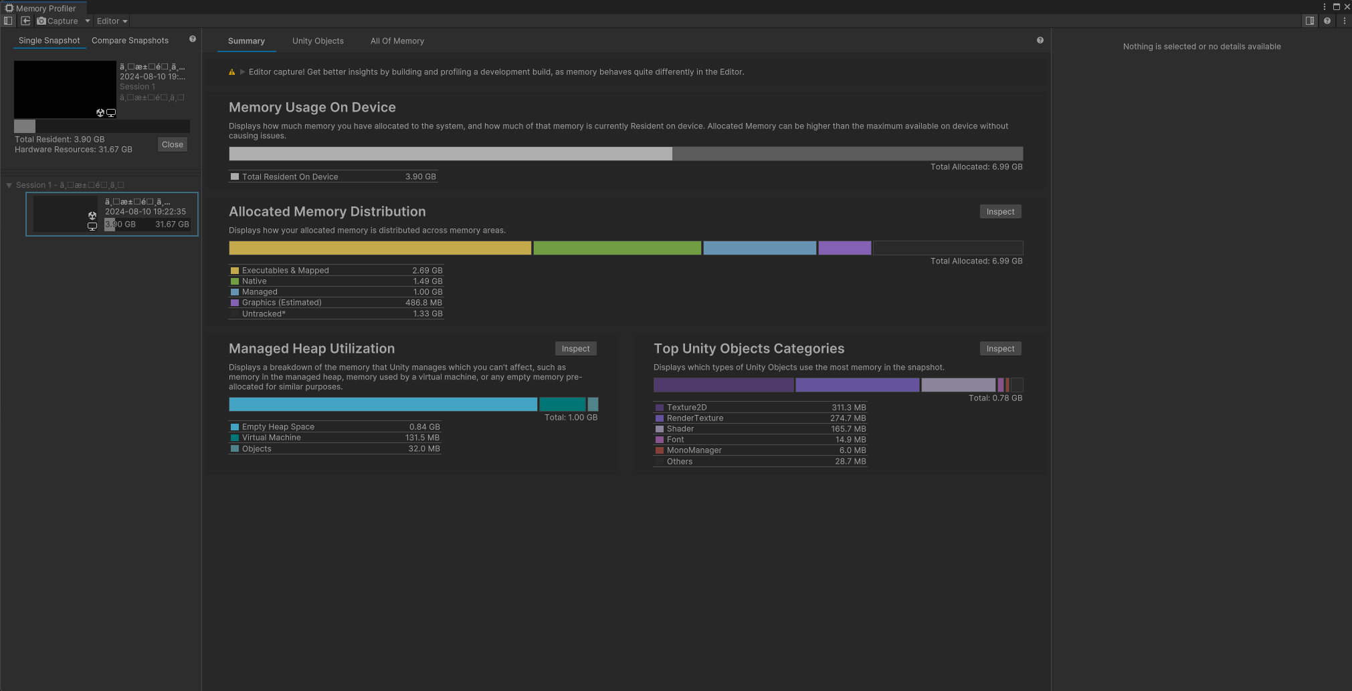This screenshot has width=1352, height=691.
Task: Click the snapshot resident memory bar in sidebar
Action: [x=102, y=126]
